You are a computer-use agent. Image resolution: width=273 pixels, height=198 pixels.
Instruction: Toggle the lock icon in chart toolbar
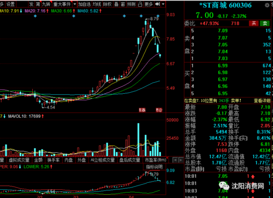[140, 4]
